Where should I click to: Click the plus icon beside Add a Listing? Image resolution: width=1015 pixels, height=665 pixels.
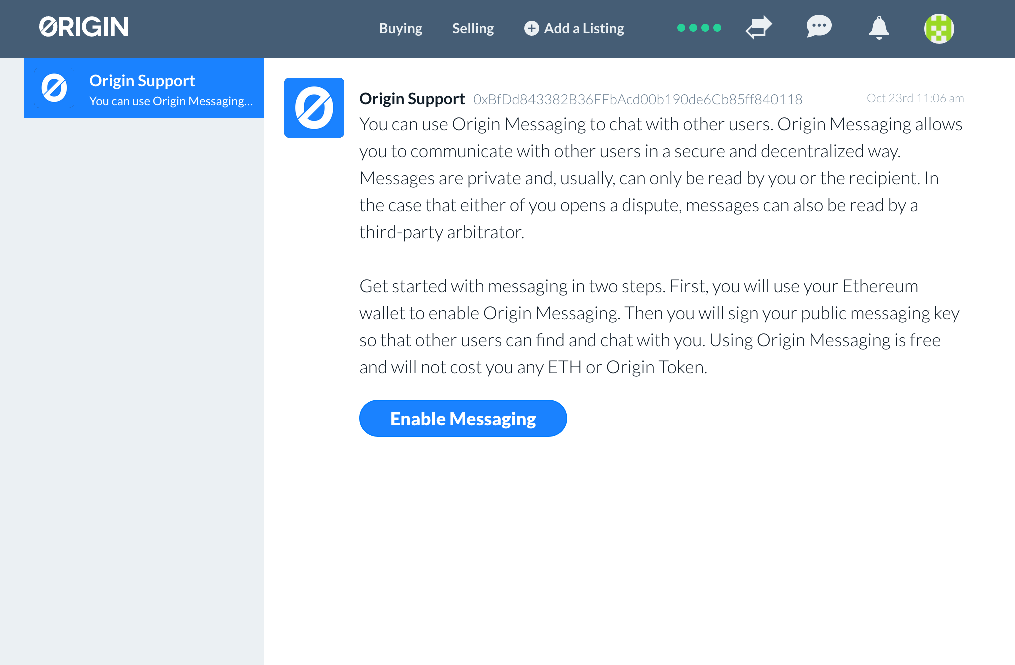pyautogui.click(x=531, y=28)
